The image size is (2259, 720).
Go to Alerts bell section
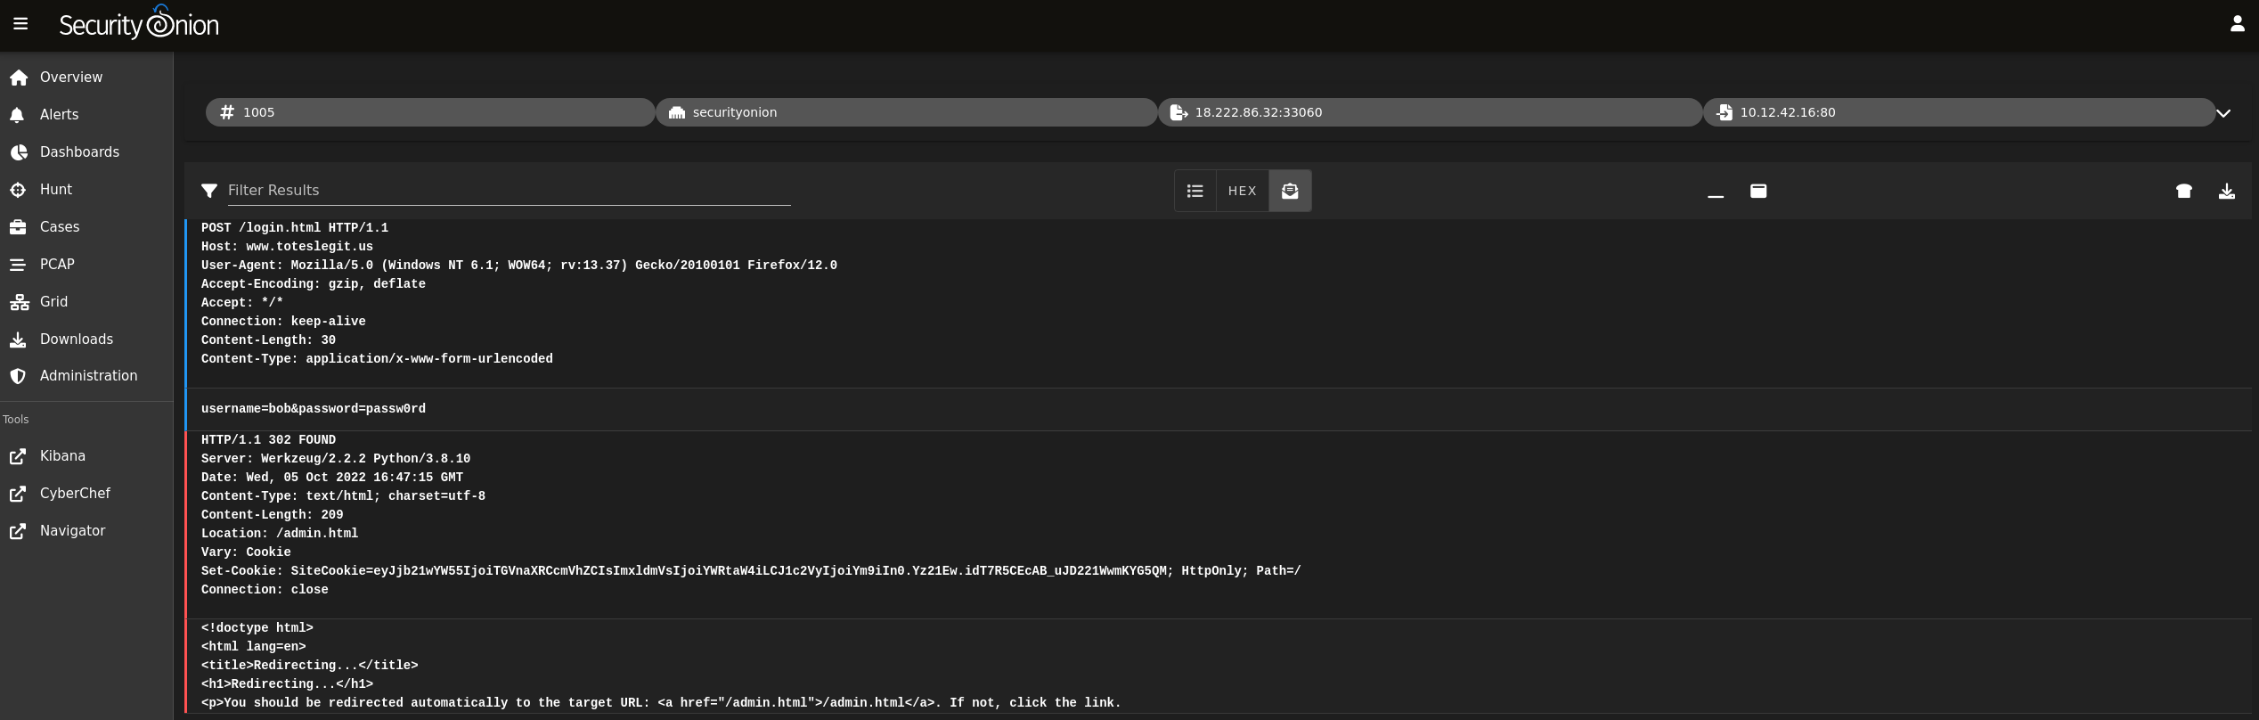pyautogui.click(x=86, y=115)
